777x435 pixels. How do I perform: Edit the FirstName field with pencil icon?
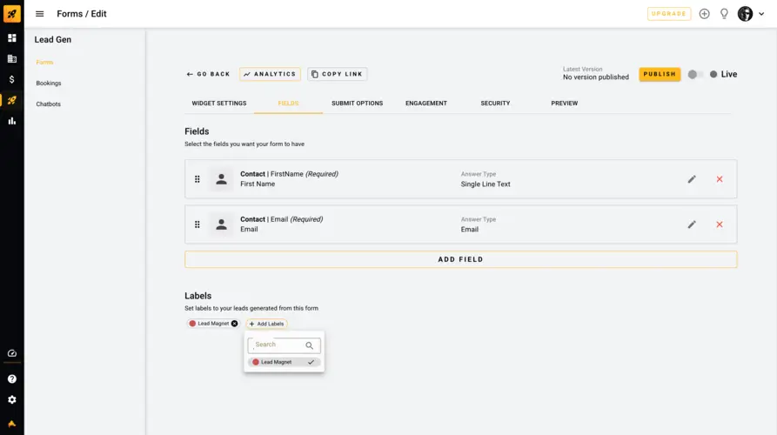692,179
